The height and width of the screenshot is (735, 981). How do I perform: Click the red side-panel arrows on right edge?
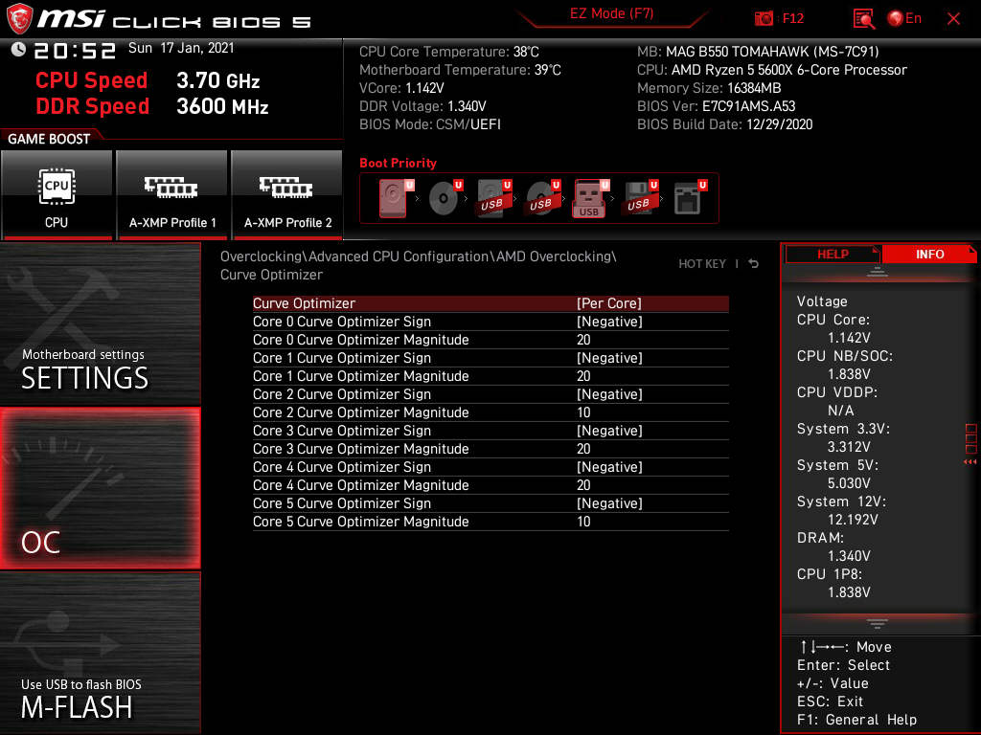pyautogui.click(x=970, y=462)
